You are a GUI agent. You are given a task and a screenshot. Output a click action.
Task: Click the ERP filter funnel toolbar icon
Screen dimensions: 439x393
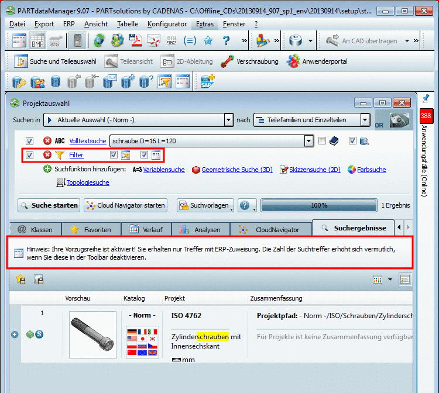click(164, 81)
